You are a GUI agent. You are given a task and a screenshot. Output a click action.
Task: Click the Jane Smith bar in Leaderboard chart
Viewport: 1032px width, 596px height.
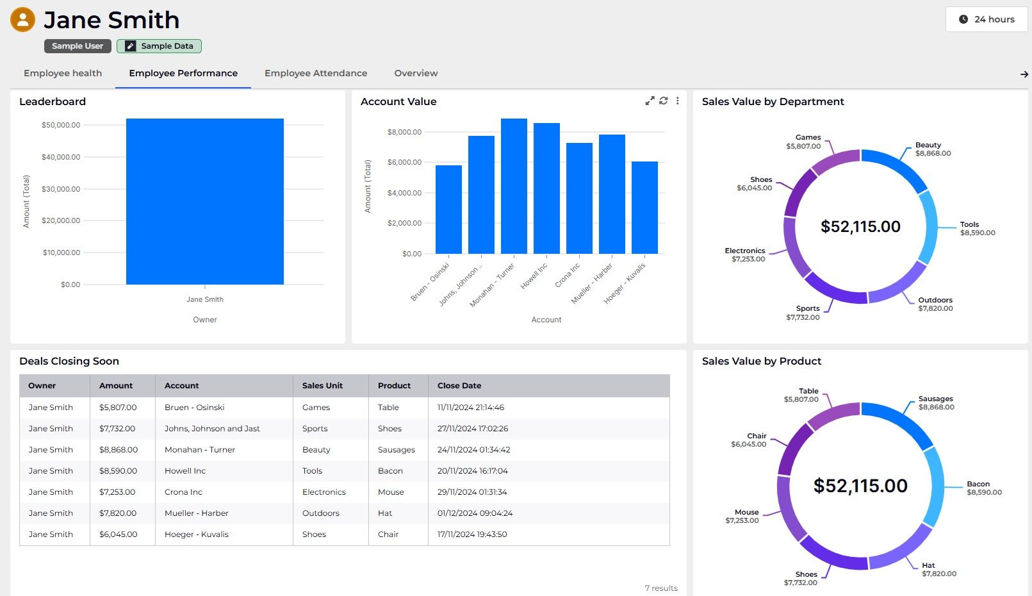205,201
